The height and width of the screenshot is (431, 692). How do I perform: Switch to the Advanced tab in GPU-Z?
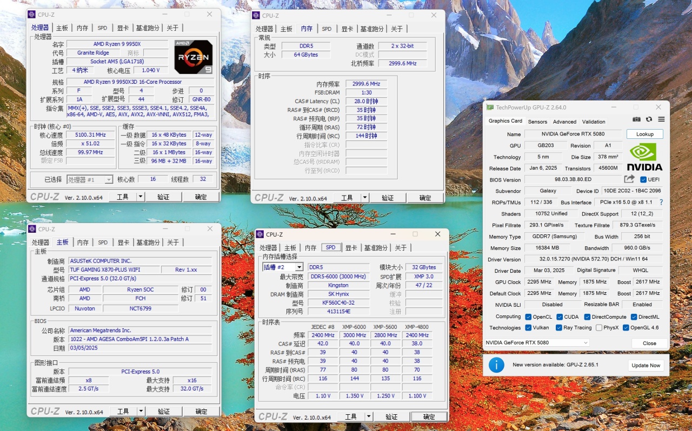[x=564, y=122]
